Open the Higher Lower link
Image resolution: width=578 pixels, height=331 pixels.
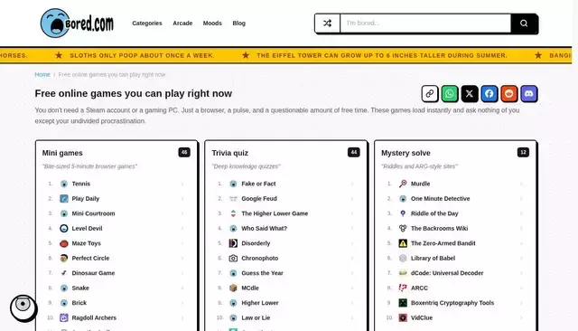[260, 303]
